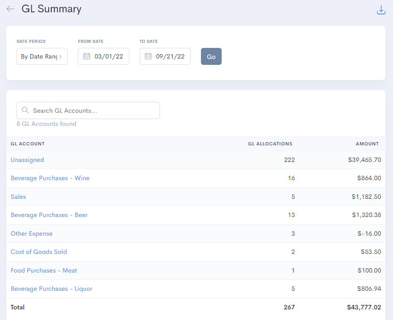Open the Unassigned GL account

pos(27,160)
